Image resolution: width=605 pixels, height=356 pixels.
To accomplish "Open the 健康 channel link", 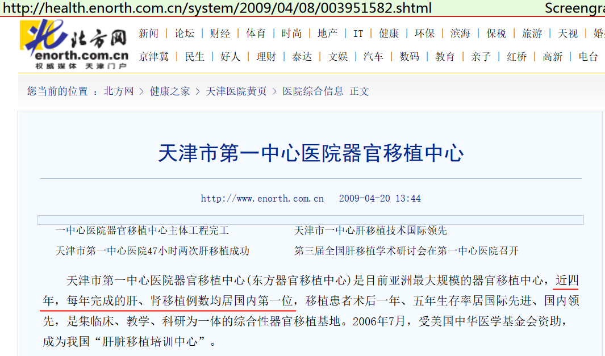I will coord(389,33).
